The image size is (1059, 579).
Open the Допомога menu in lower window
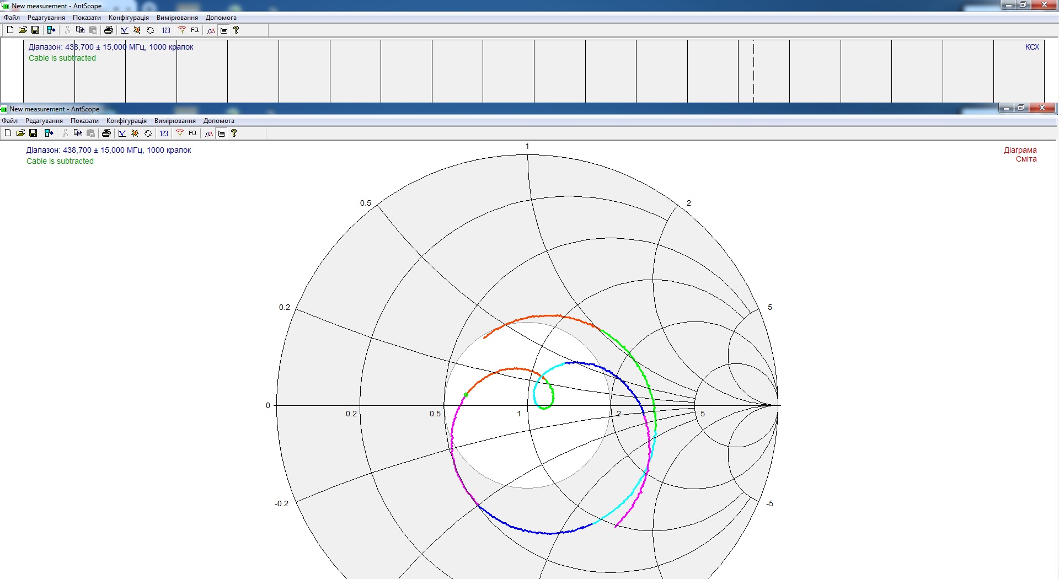[218, 121]
